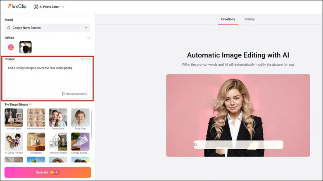Click the Model label
323x181 pixels.
click(9, 20)
